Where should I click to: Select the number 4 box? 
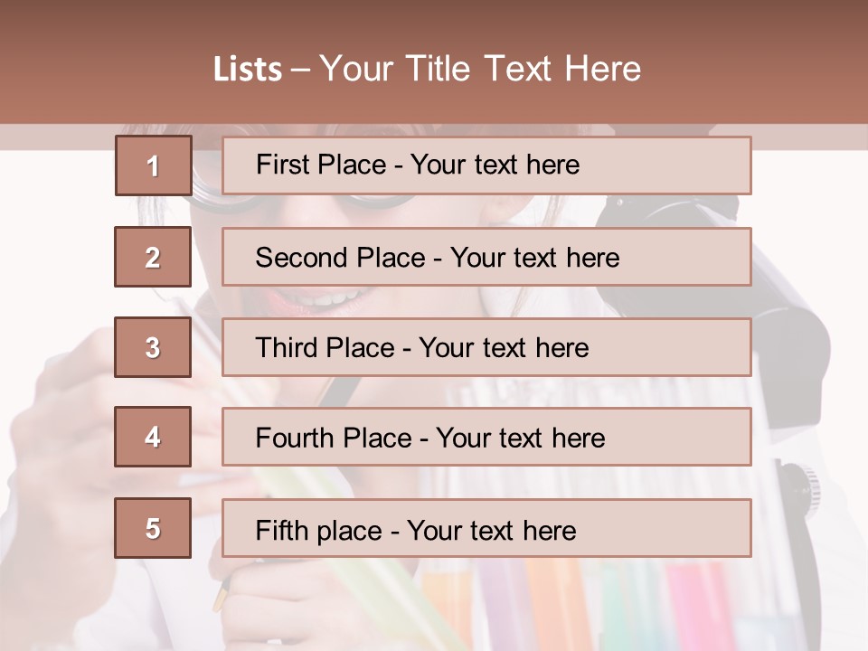[x=153, y=438]
